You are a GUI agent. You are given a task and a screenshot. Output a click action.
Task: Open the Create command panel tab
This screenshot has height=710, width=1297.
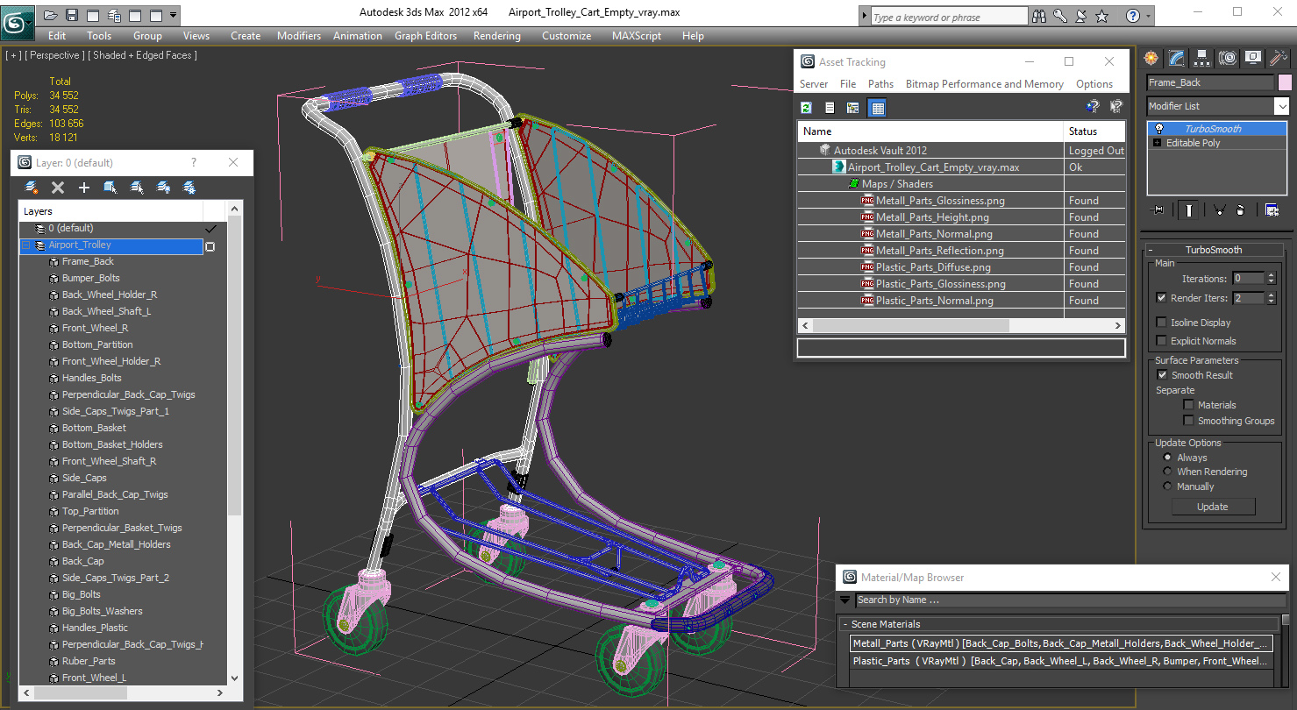coord(1151,58)
